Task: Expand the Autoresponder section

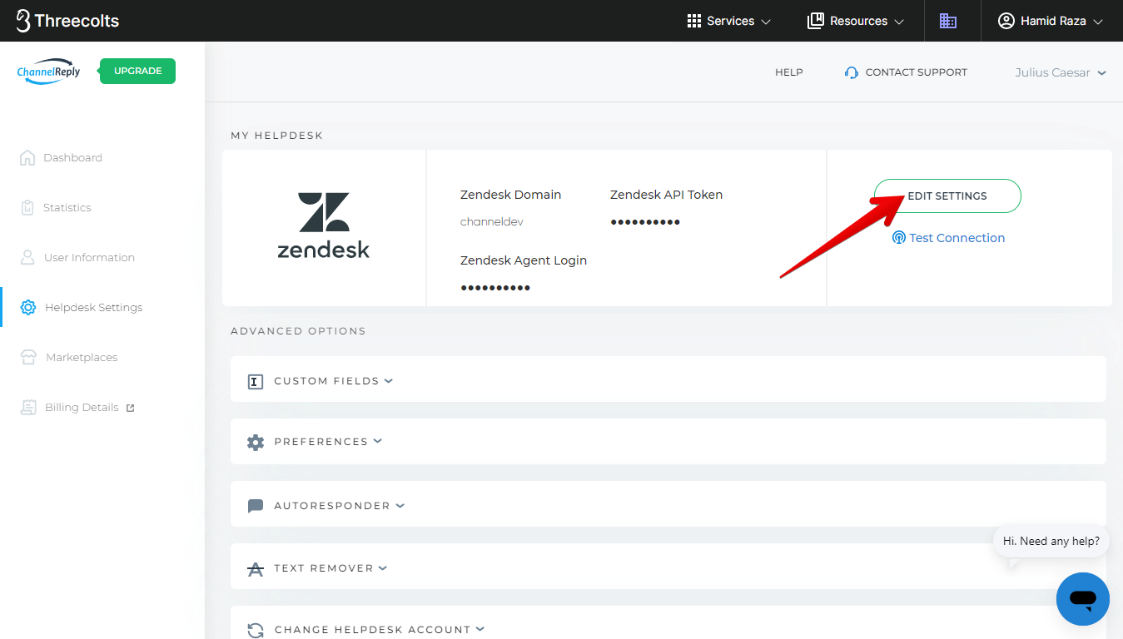Action: coord(668,504)
